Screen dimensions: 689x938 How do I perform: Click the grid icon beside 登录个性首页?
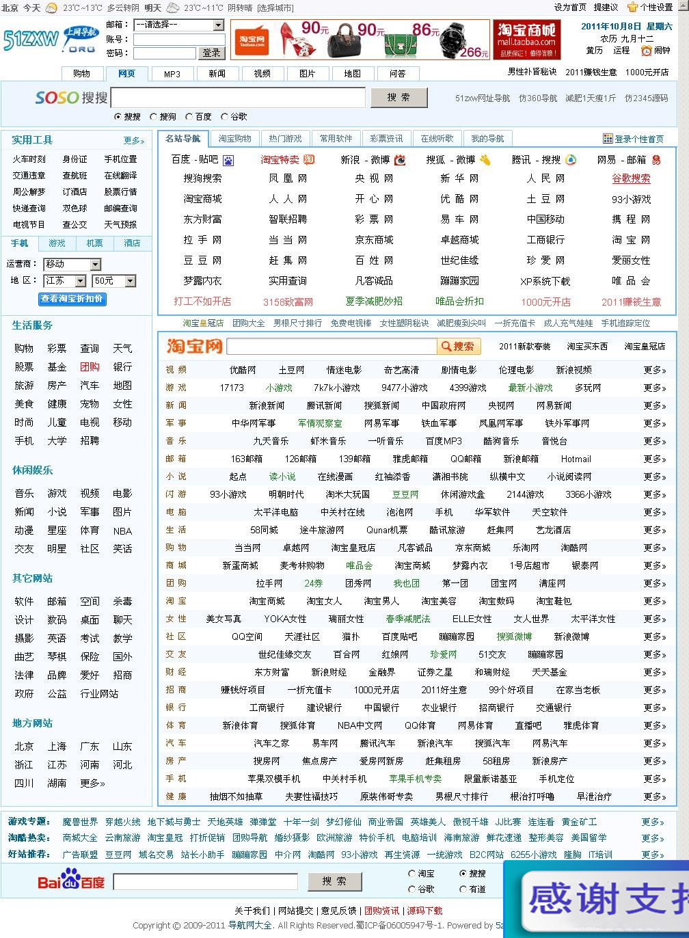[x=608, y=139]
